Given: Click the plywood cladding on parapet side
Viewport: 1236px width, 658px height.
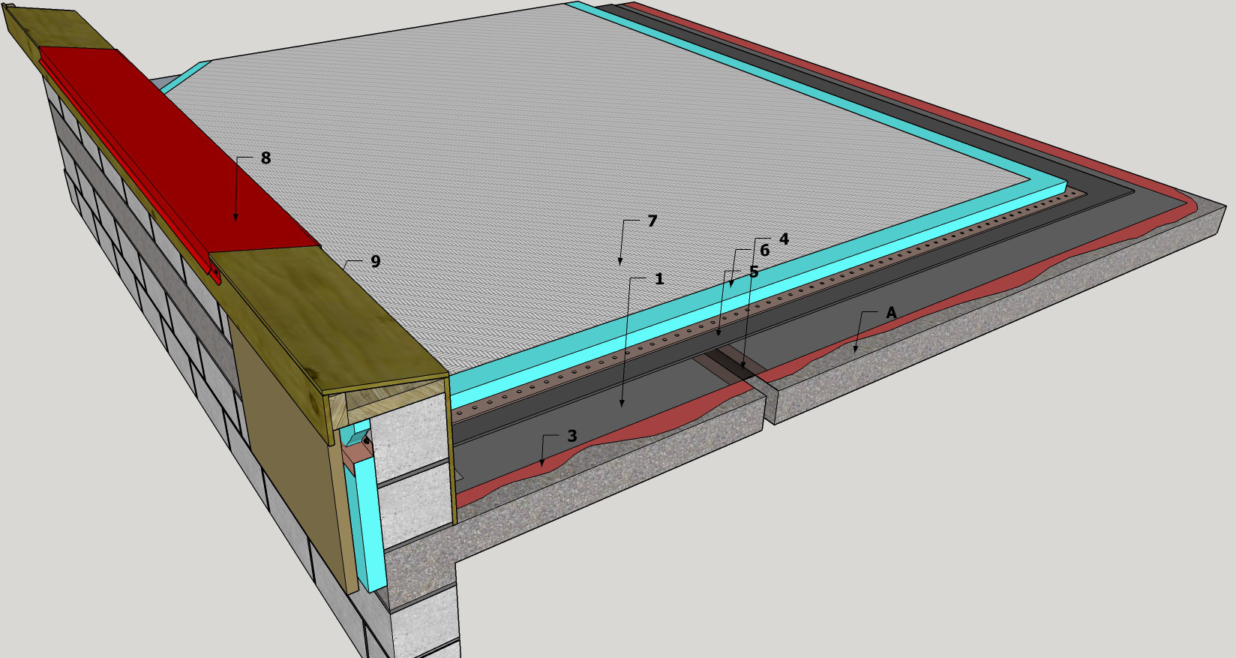Looking at the screenshot, I should coord(285,435).
